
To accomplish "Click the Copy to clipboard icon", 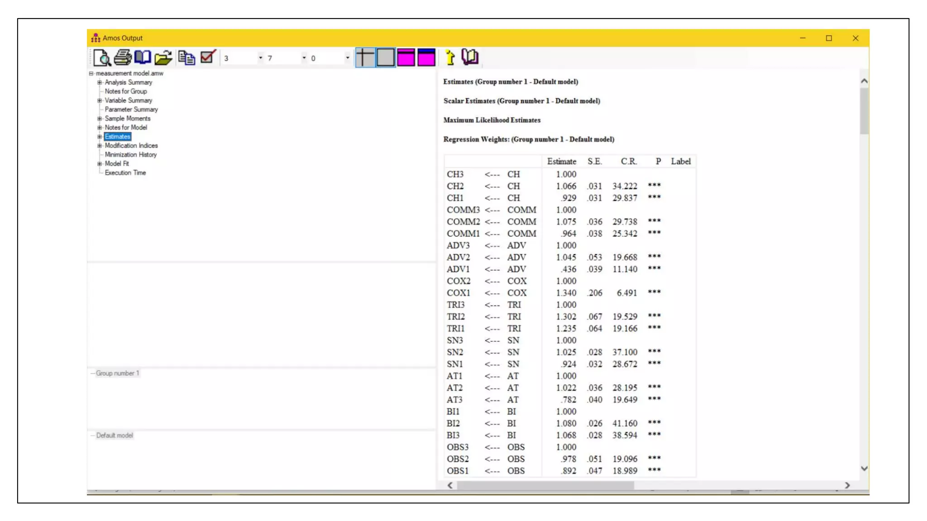I will (x=186, y=57).
